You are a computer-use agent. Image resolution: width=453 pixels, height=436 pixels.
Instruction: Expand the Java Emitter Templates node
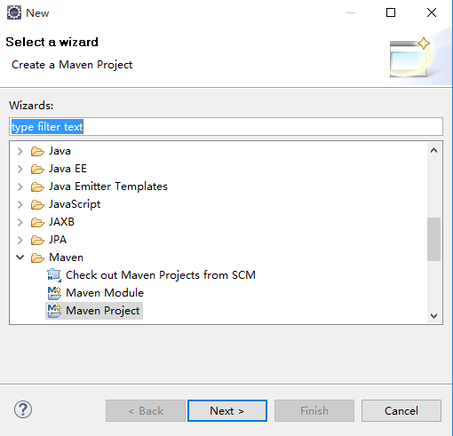pos(20,186)
